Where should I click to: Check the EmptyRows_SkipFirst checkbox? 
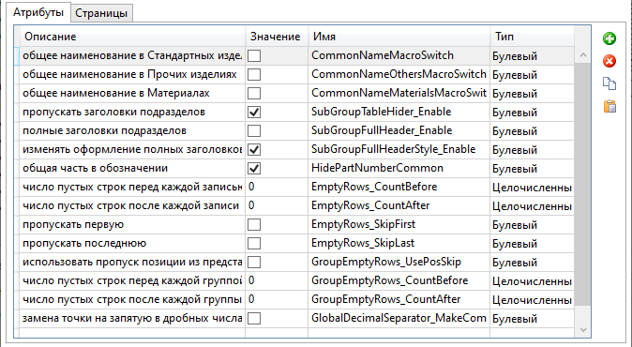[x=254, y=224]
